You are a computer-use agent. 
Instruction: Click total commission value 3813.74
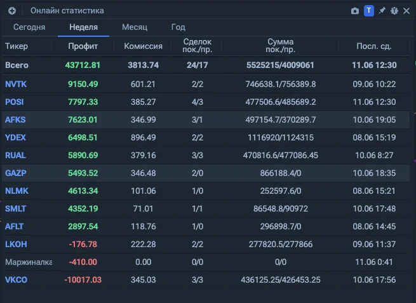(x=144, y=65)
